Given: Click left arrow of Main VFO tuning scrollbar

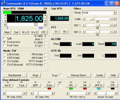Looking at the screenshot, I should coord(5,24).
